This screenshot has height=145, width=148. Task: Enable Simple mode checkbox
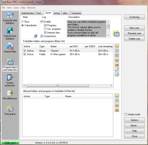tap(125, 114)
